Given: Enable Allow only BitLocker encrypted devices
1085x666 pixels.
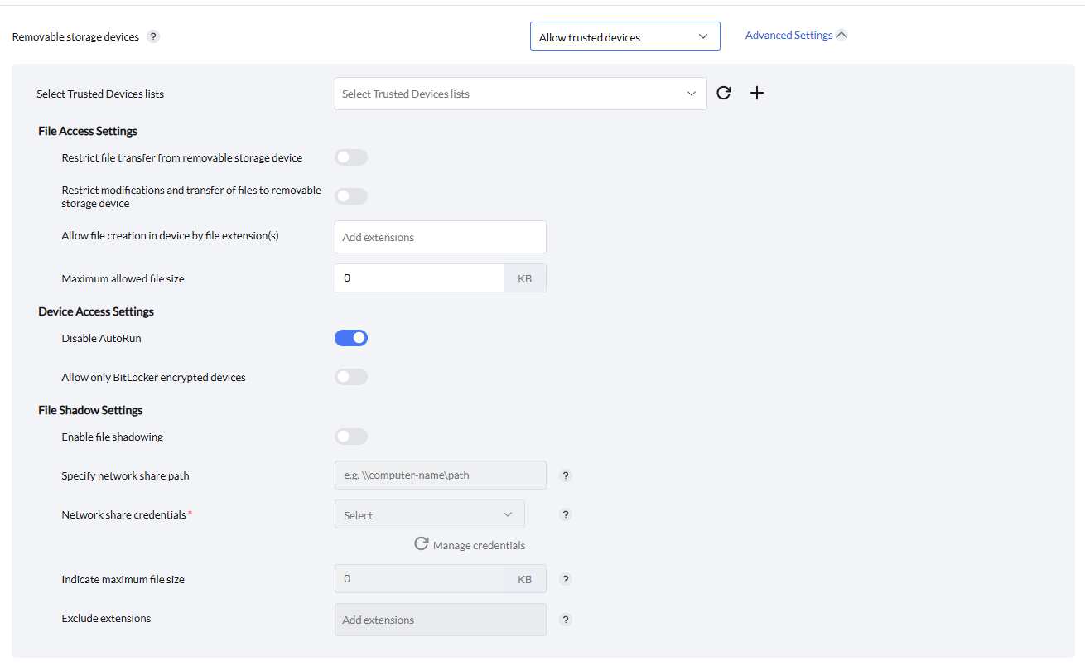Looking at the screenshot, I should (351, 377).
